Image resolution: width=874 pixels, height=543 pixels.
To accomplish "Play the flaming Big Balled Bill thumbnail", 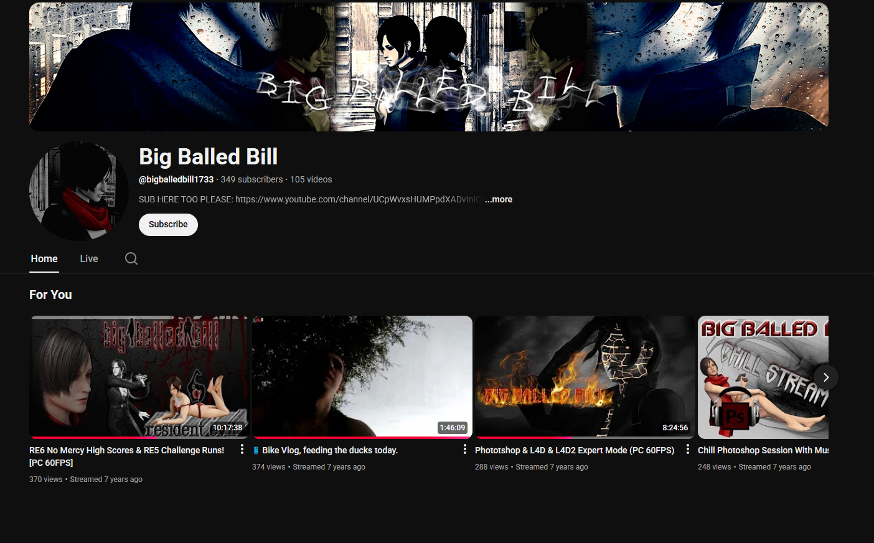I will click(585, 377).
